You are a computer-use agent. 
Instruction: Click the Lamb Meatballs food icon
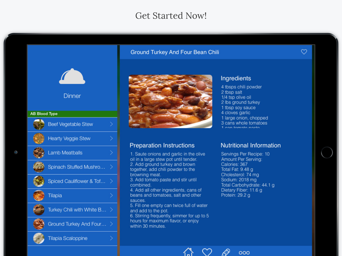(39, 153)
